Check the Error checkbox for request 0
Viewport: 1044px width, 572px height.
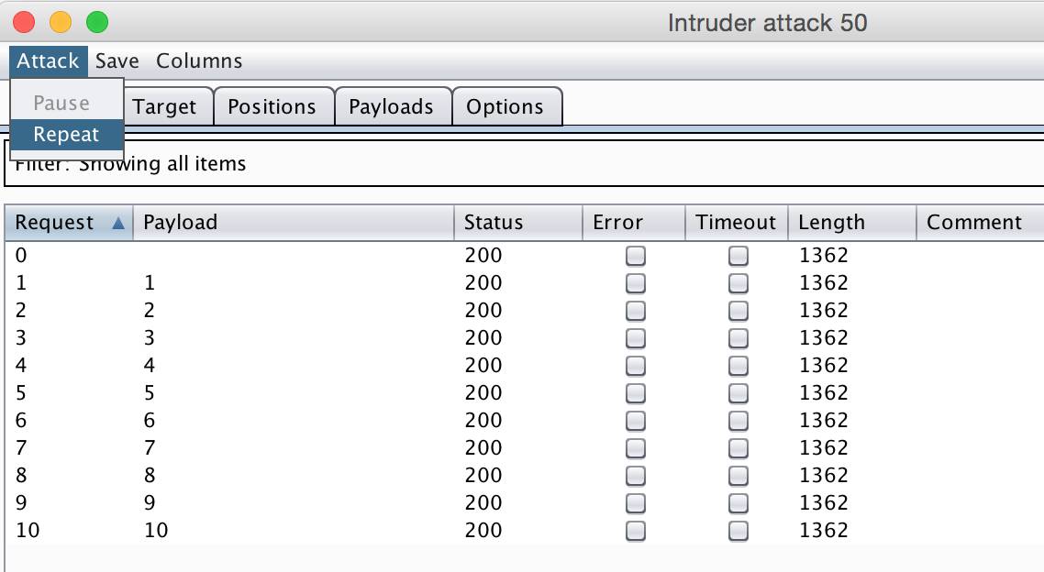click(x=635, y=257)
